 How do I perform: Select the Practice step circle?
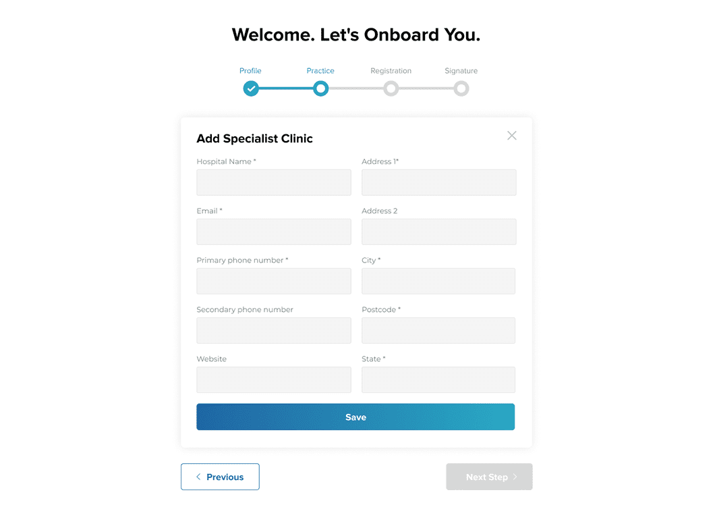click(x=321, y=88)
